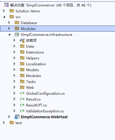Expand the Localization folder
The height and width of the screenshot is (140, 115).
click(x=14, y=64)
